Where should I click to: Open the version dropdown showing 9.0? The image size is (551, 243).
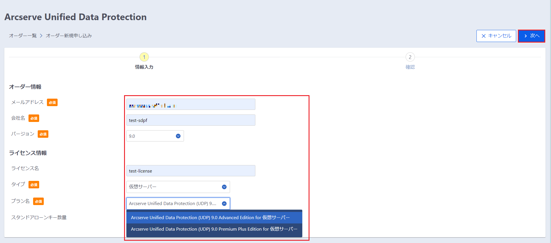click(155, 136)
